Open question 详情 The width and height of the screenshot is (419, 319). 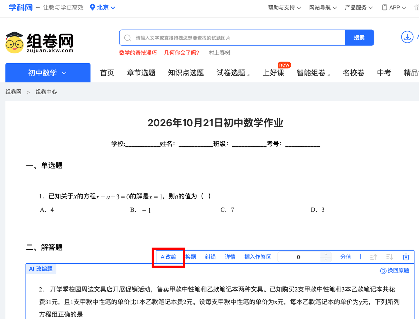click(230, 257)
